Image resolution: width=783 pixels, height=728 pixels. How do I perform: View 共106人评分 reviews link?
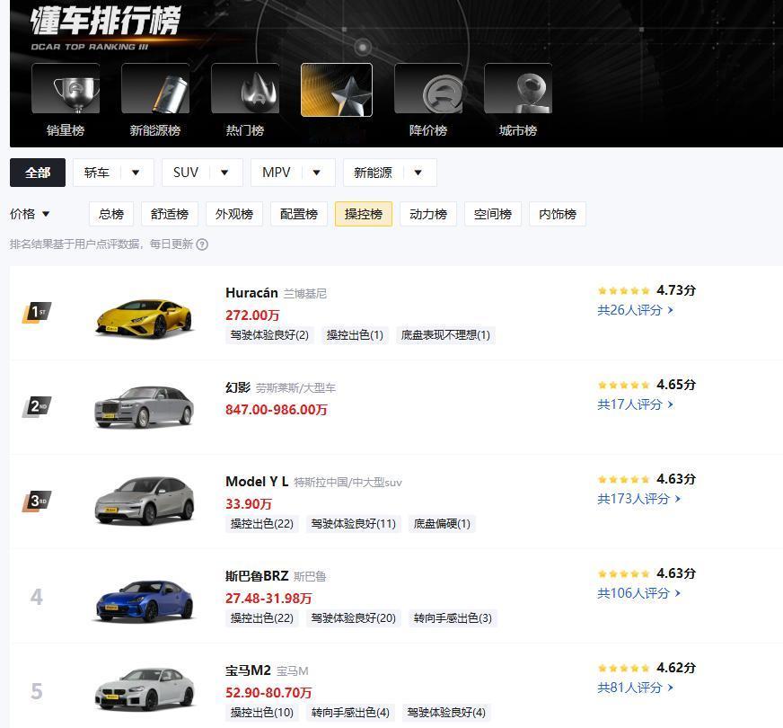coord(638,593)
